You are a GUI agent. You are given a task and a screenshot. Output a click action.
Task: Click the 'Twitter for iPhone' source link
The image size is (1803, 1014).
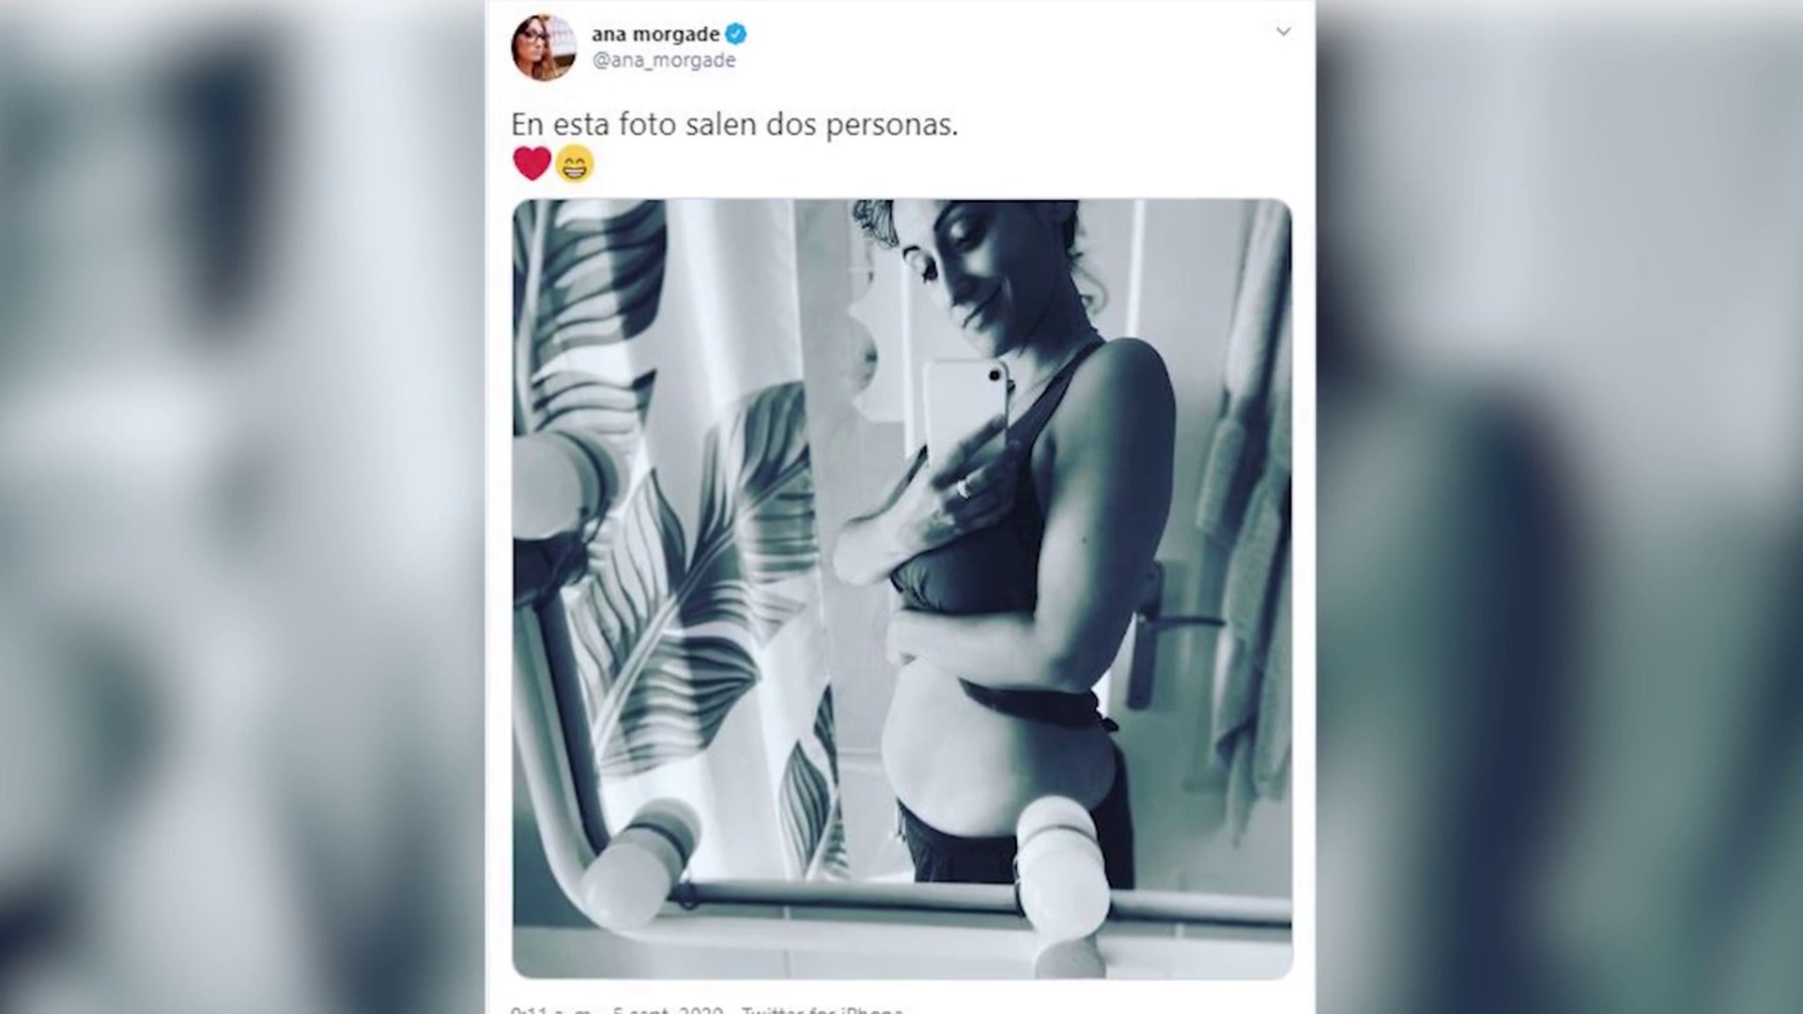tap(823, 1009)
